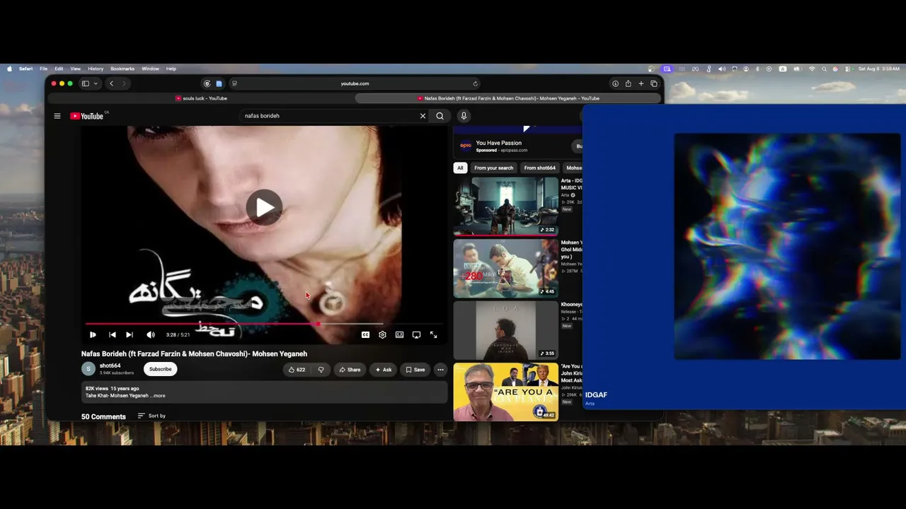Image resolution: width=906 pixels, height=509 pixels.
Task: Open the Window menu
Action: click(x=150, y=69)
